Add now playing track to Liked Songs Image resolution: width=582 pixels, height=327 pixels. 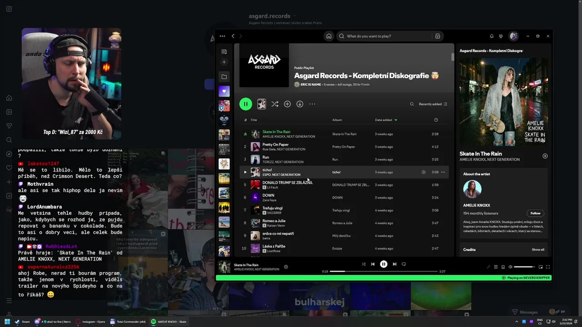(286, 267)
